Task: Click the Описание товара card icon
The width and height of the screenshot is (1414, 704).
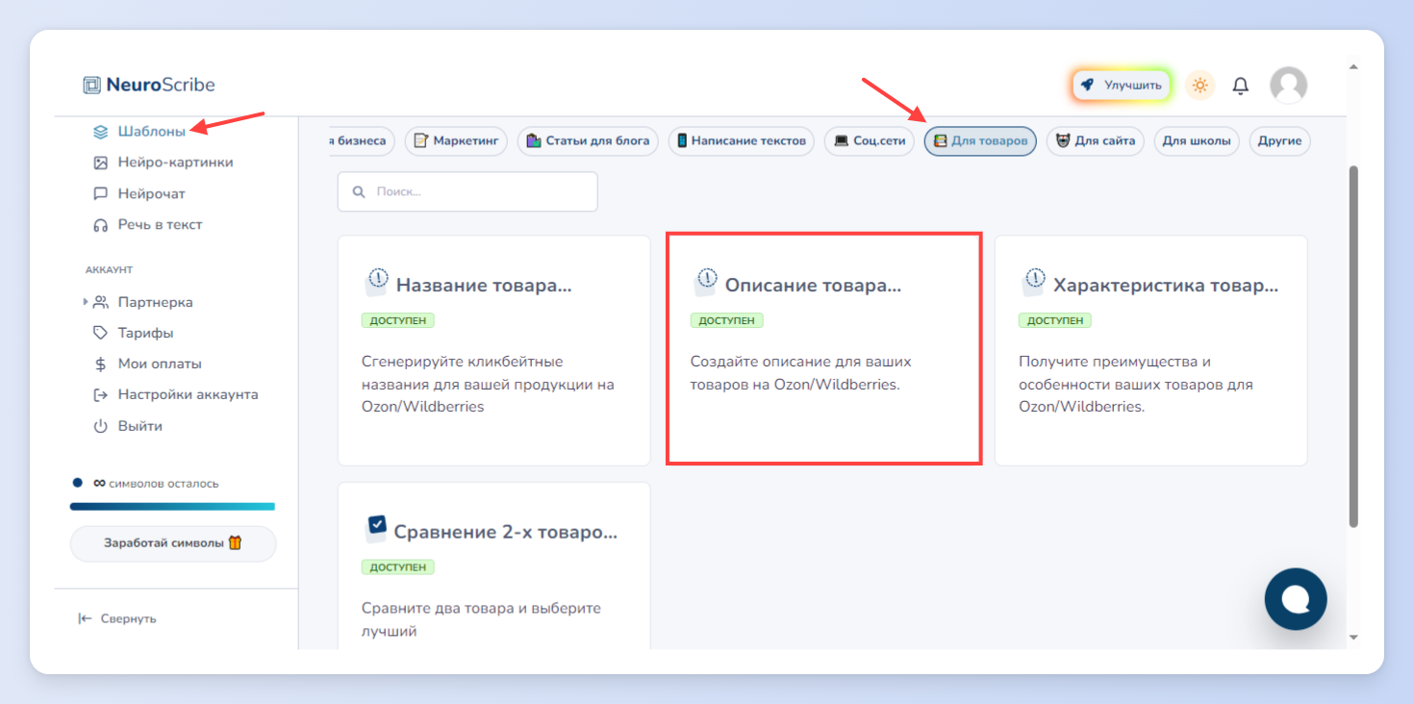Action: [x=704, y=282]
